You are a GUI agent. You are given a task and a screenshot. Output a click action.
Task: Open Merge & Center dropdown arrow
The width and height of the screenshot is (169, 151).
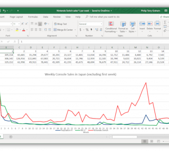tap(75, 30)
